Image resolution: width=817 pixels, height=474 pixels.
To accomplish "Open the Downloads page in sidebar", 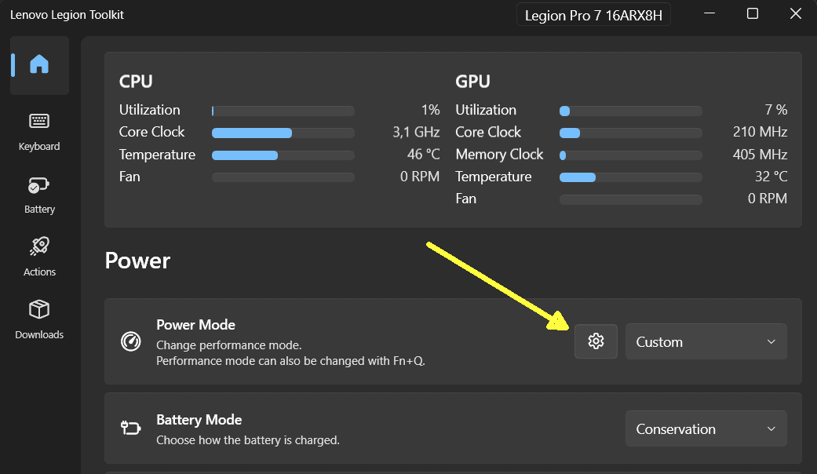I will pyautogui.click(x=39, y=319).
